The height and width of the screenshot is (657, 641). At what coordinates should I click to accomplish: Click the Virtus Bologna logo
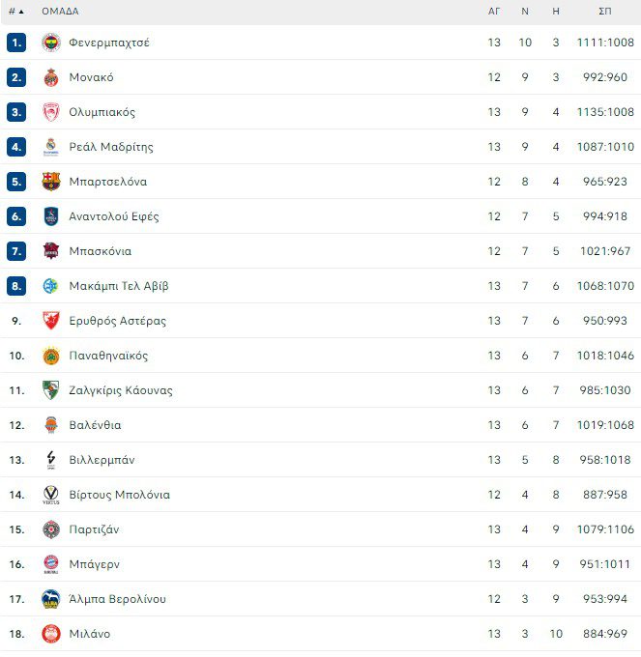pyautogui.click(x=51, y=495)
